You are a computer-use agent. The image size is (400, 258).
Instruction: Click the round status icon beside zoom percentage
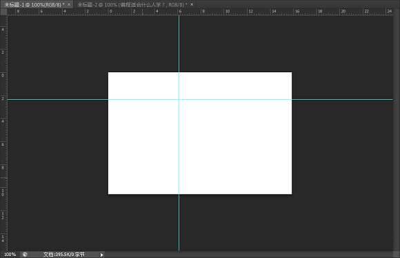(x=25, y=254)
